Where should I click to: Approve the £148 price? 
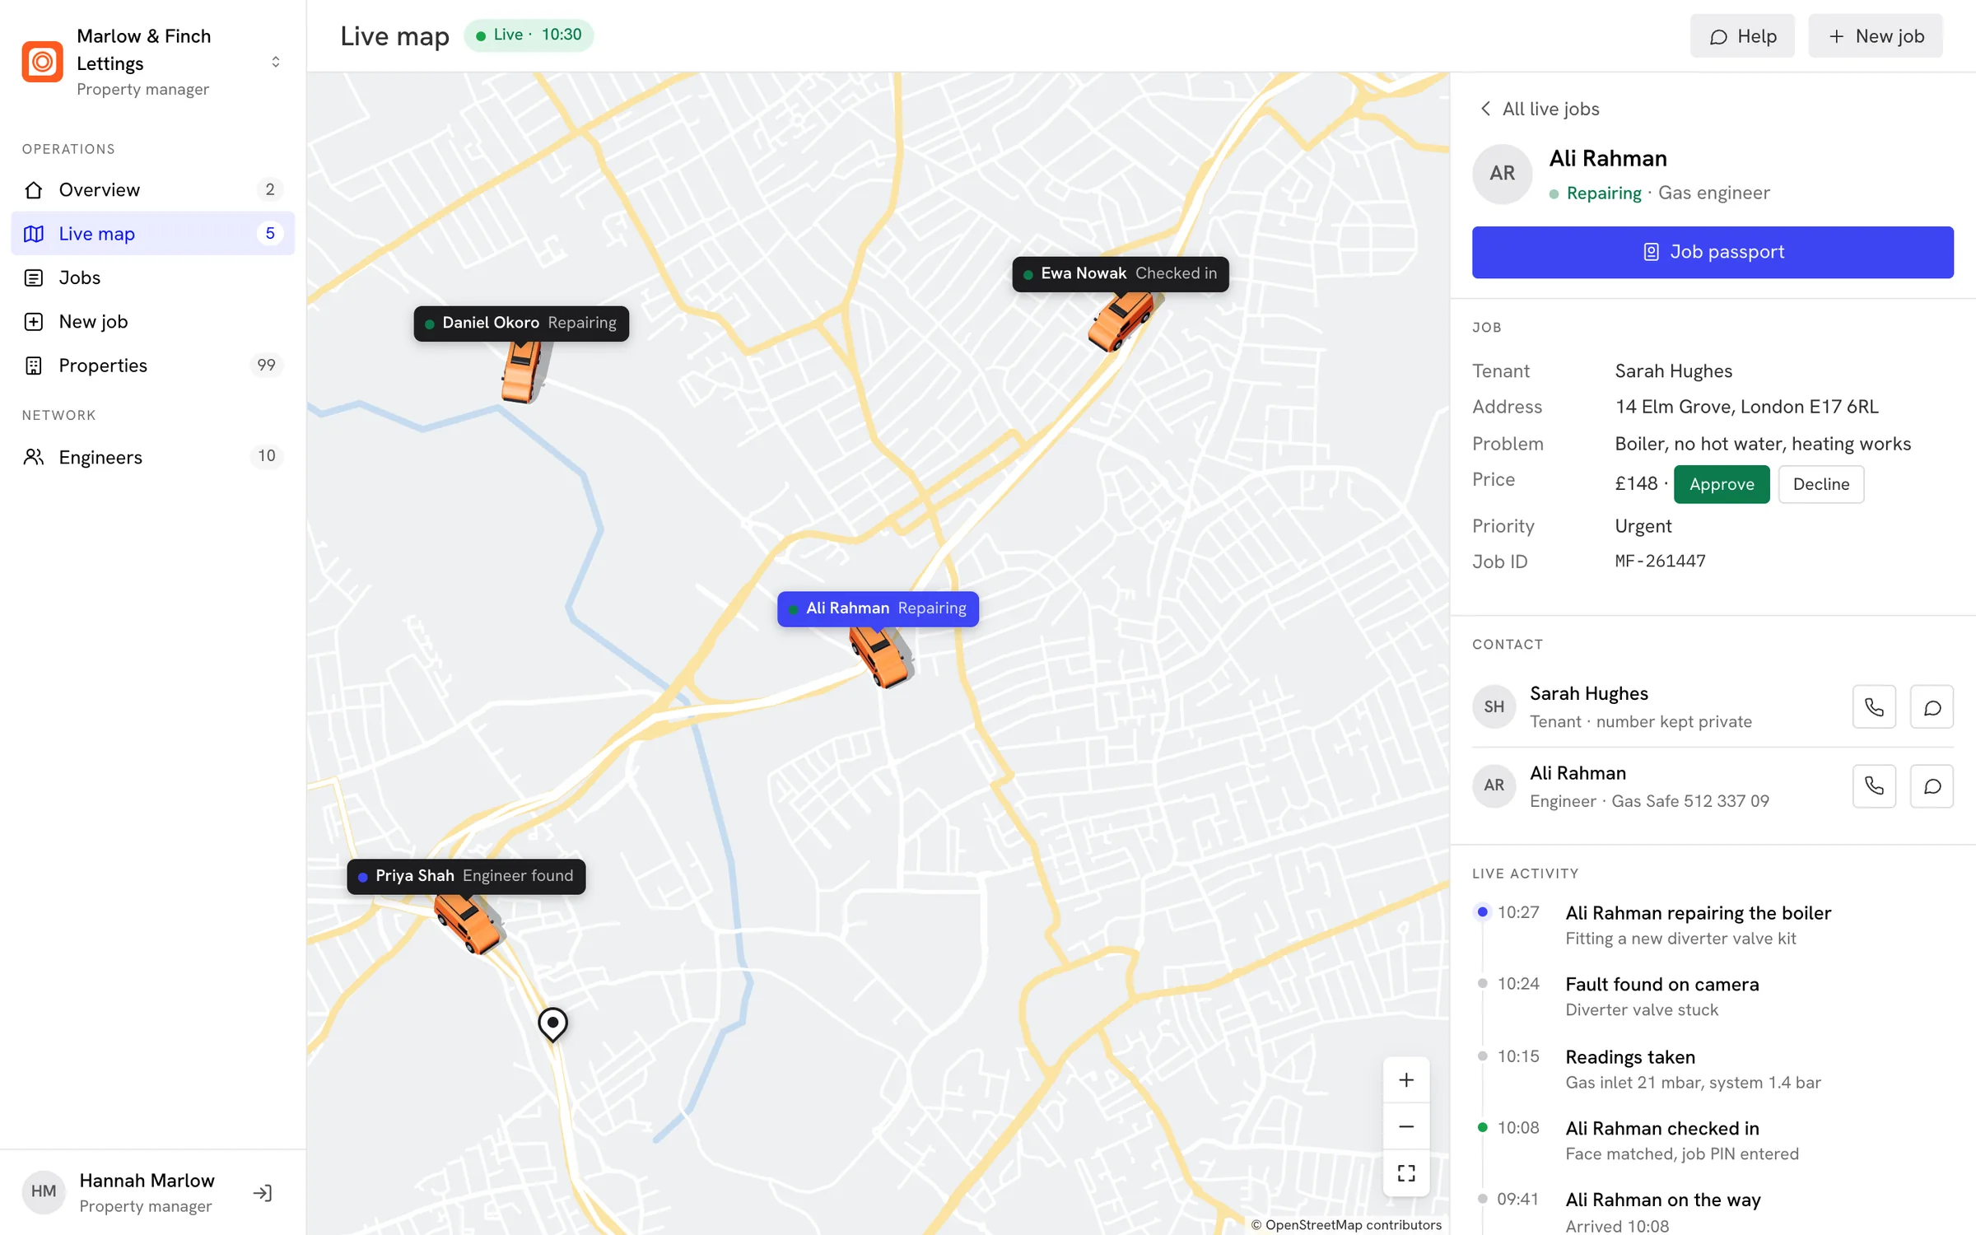[1722, 484]
